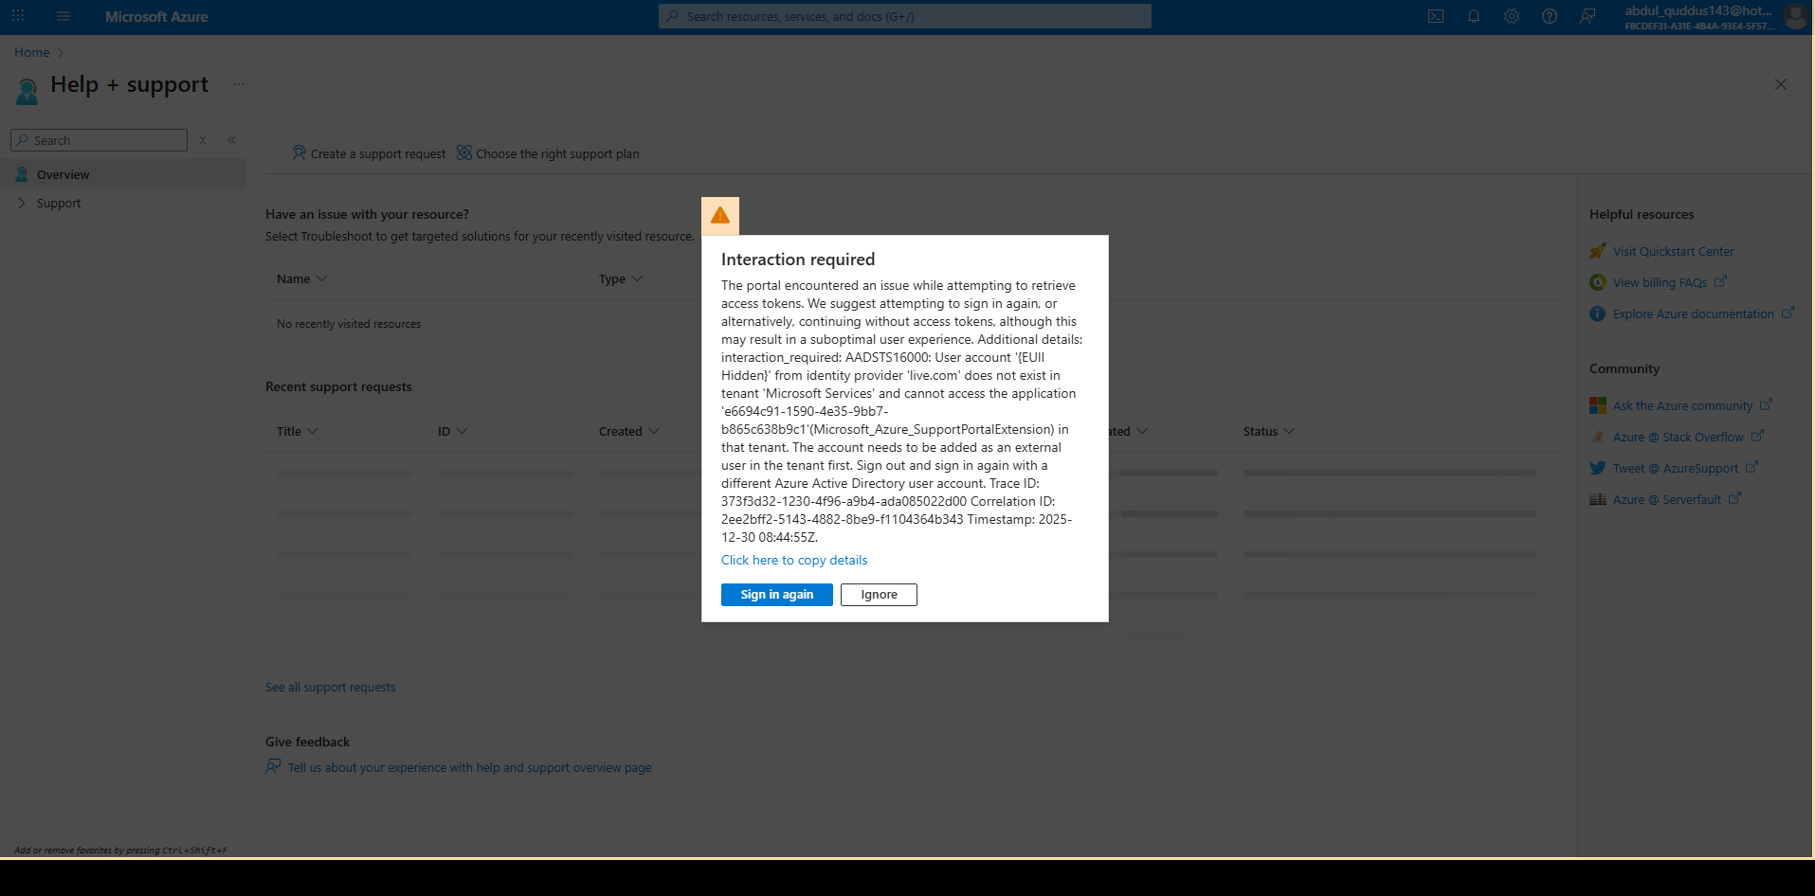Open the portal hamburger menu
This screenshot has width=1815, height=896.
tap(64, 16)
